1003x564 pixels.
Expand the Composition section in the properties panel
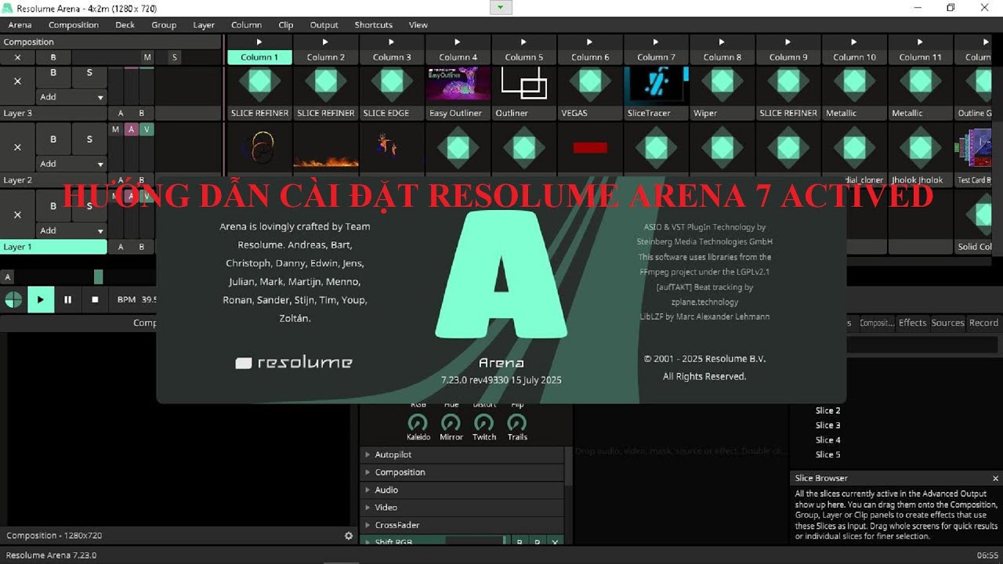462,472
